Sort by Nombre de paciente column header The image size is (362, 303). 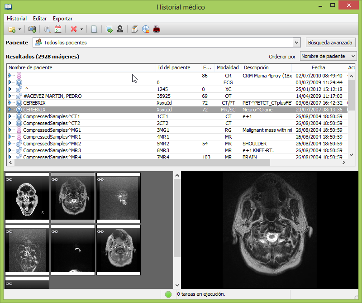coord(81,67)
